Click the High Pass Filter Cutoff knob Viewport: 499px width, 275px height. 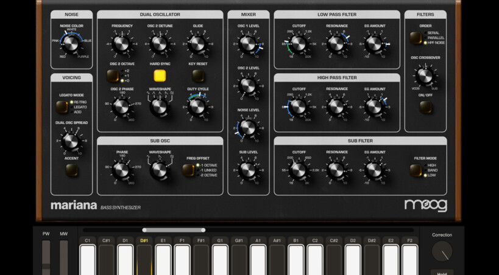tap(299, 107)
